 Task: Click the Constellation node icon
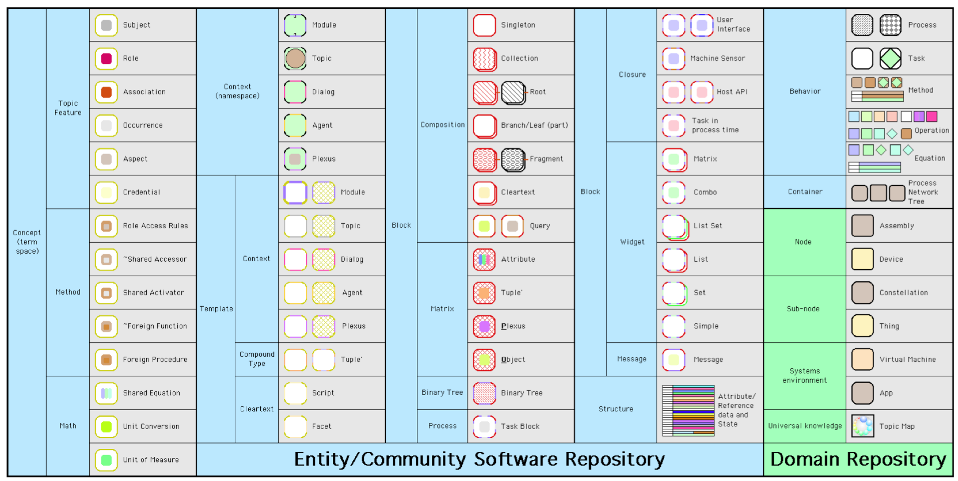point(862,293)
